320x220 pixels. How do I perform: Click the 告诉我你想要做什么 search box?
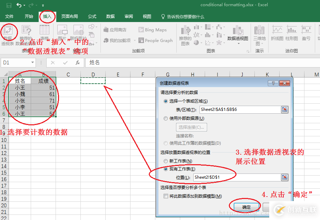[183, 17]
